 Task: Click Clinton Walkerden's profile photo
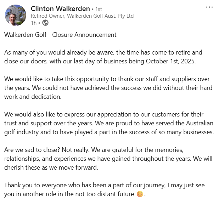(15, 15)
